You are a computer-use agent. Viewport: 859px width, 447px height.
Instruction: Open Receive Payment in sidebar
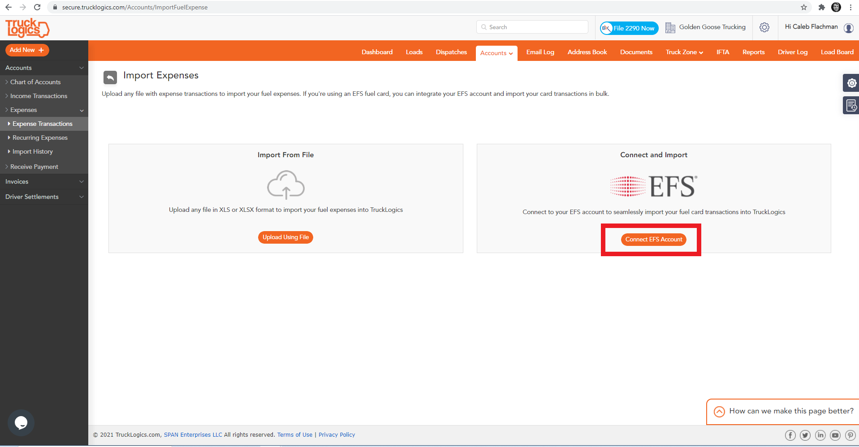pyautogui.click(x=34, y=167)
